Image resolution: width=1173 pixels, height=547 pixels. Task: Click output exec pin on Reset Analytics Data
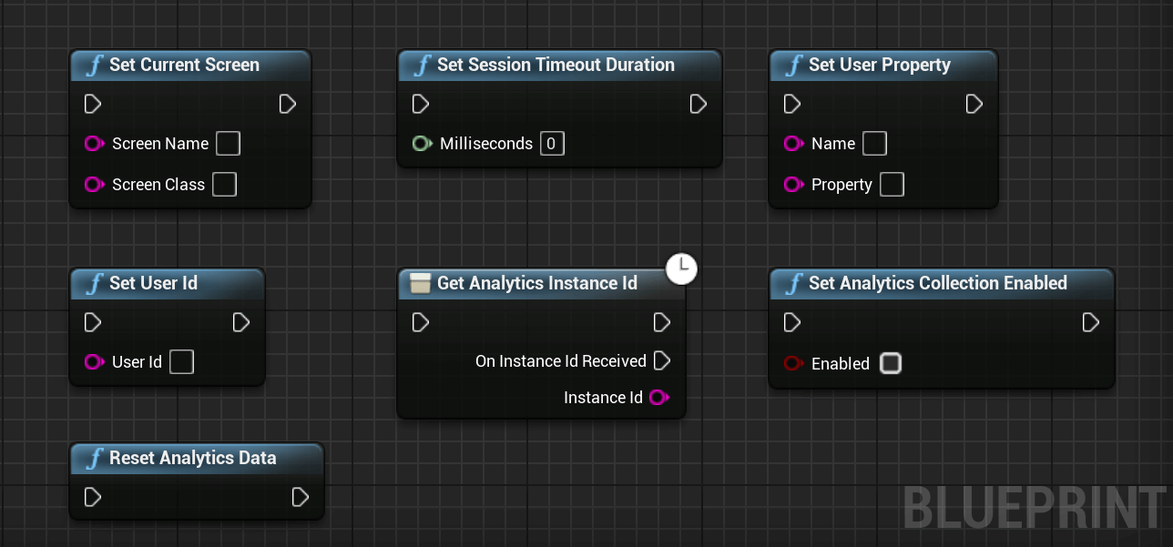pyautogui.click(x=301, y=497)
